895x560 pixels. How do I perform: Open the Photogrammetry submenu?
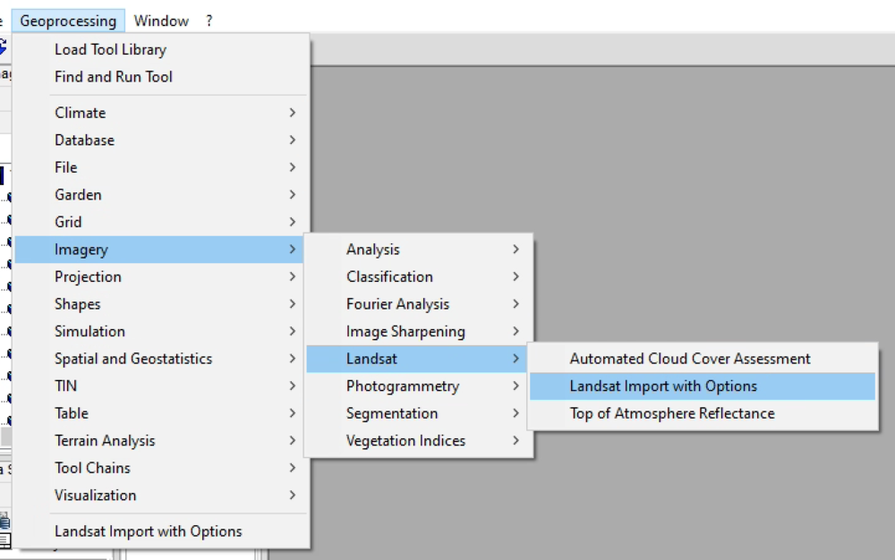(x=403, y=386)
